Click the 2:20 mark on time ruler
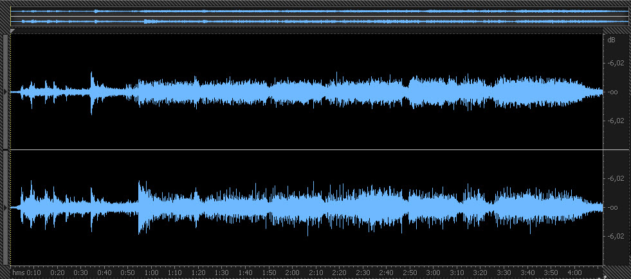The width and height of the screenshot is (631, 279). pyautogui.click(x=340, y=273)
